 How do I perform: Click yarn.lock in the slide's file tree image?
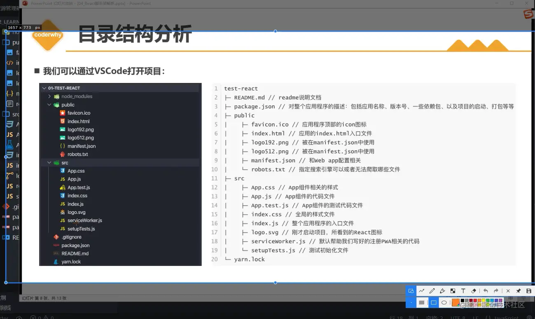(x=71, y=261)
